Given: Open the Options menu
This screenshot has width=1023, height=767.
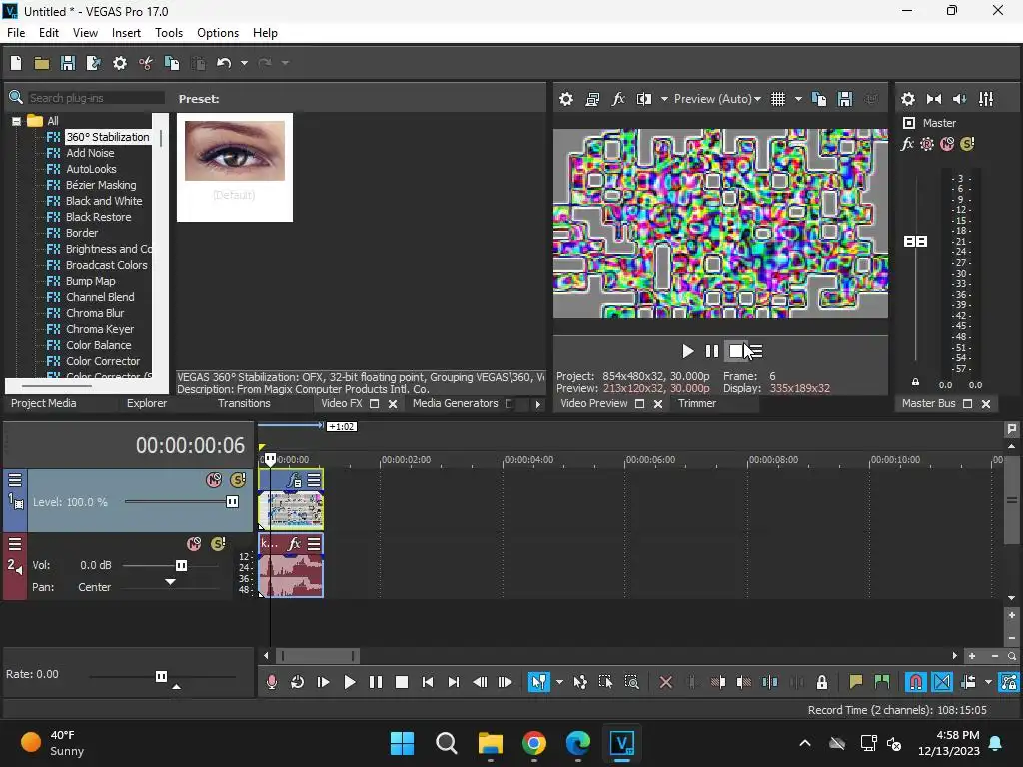Looking at the screenshot, I should (x=218, y=33).
